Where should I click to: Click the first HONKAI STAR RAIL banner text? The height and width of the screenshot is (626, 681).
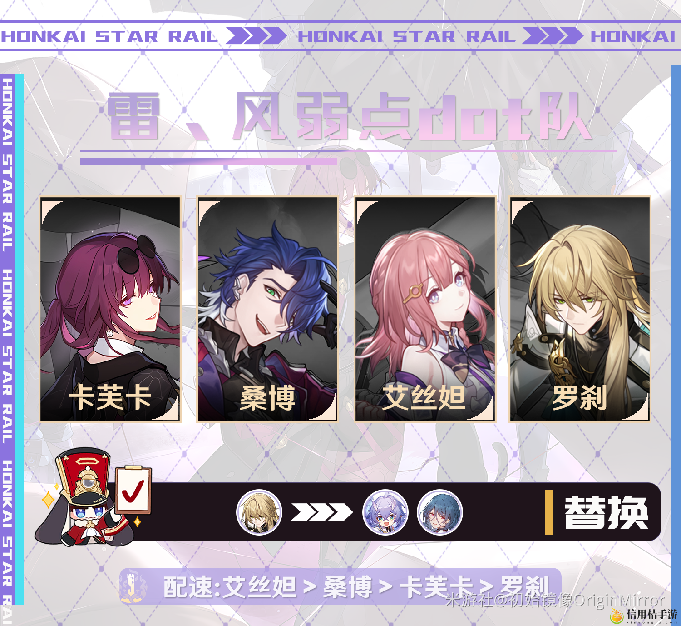[x=109, y=36]
